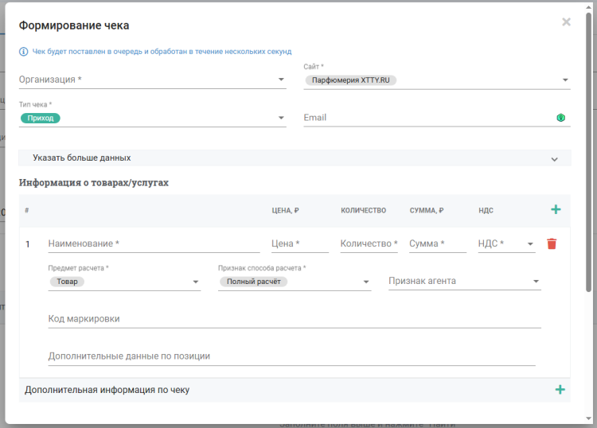Click the info icon near queue notice
The height and width of the screenshot is (428, 597).
click(23, 52)
